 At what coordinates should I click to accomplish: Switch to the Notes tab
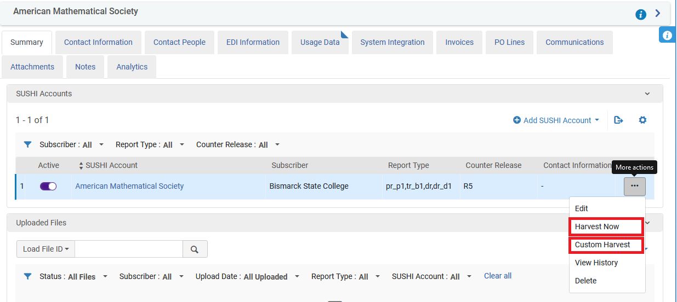tap(85, 67)
